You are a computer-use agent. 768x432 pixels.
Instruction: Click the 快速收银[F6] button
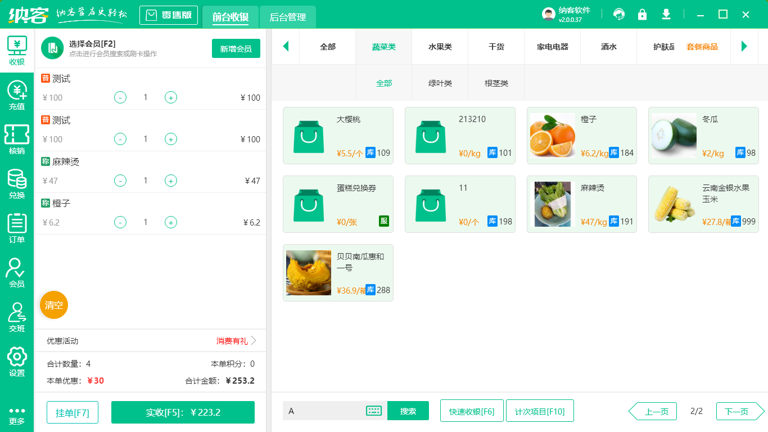pos(472,411)
